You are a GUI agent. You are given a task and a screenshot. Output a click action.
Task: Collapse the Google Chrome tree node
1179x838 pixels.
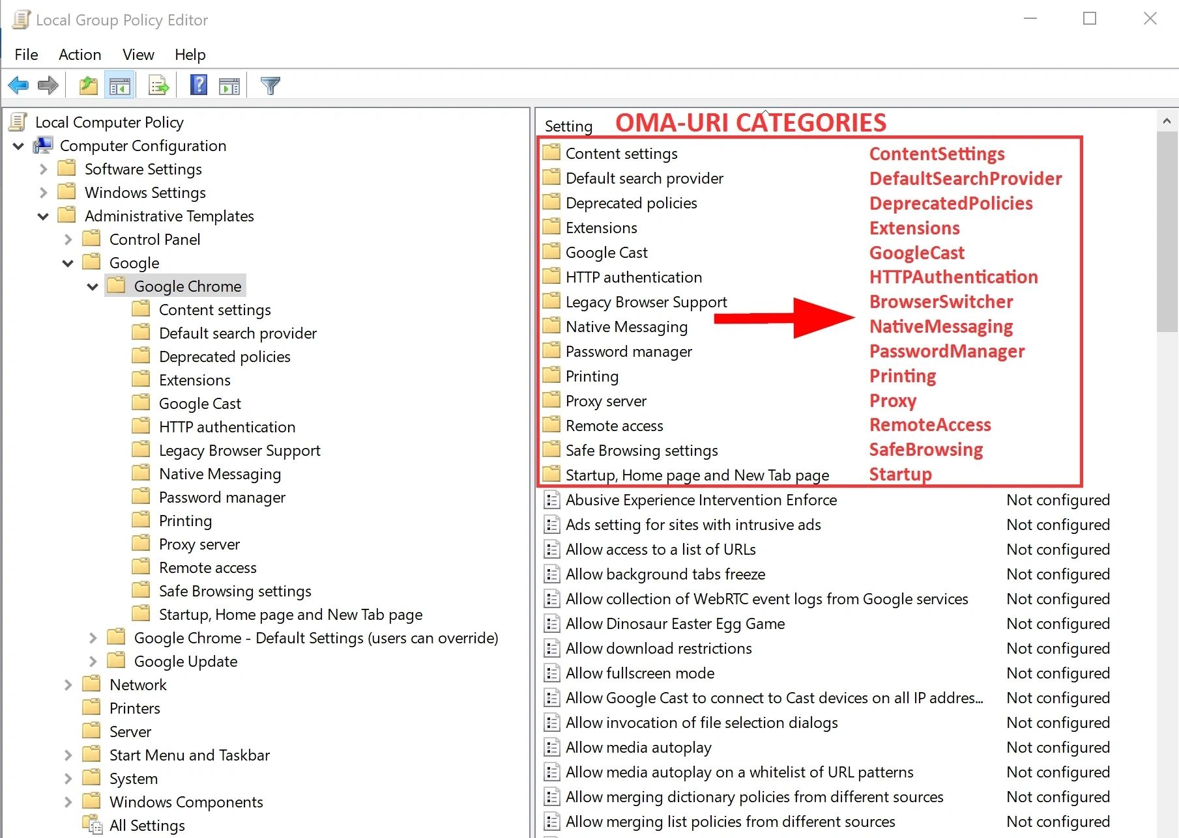[x=93, y=286]
